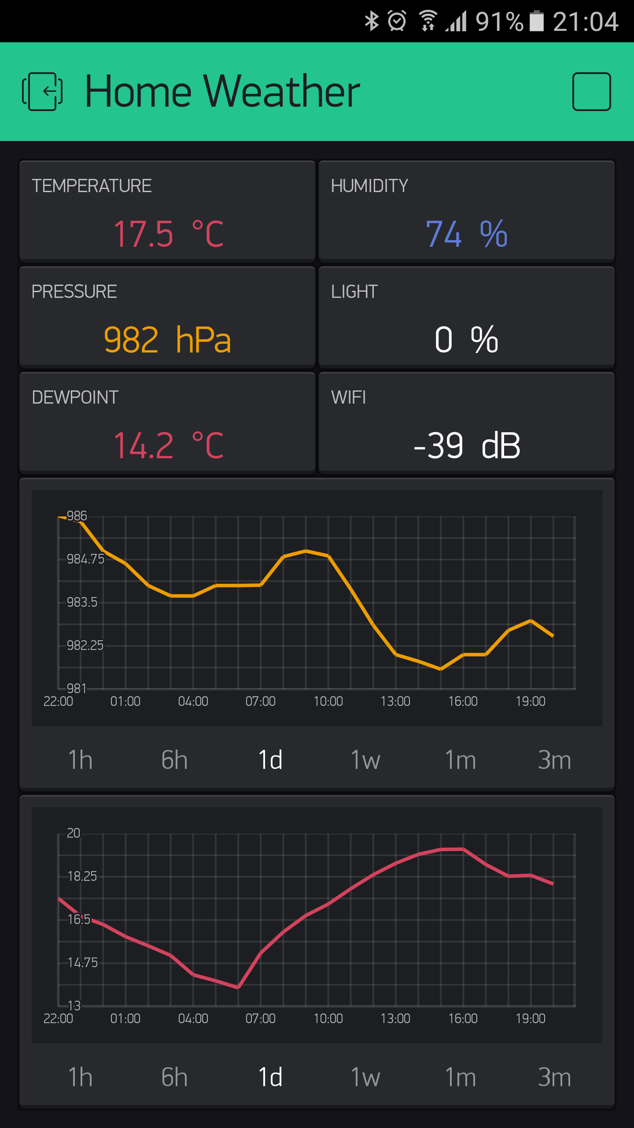Tap the WiFi signal status icon
Viewport: 634px width, 1128px height.
click(428, 21)
